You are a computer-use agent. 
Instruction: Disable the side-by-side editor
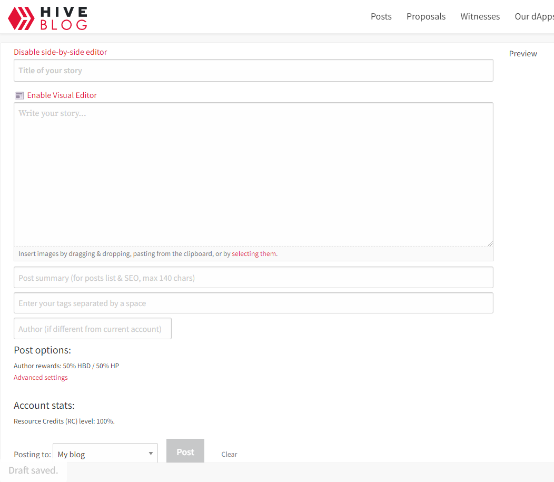60,52
